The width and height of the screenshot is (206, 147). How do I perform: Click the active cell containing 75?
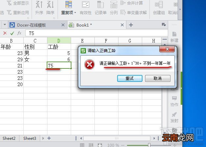(x=59, y=65)
